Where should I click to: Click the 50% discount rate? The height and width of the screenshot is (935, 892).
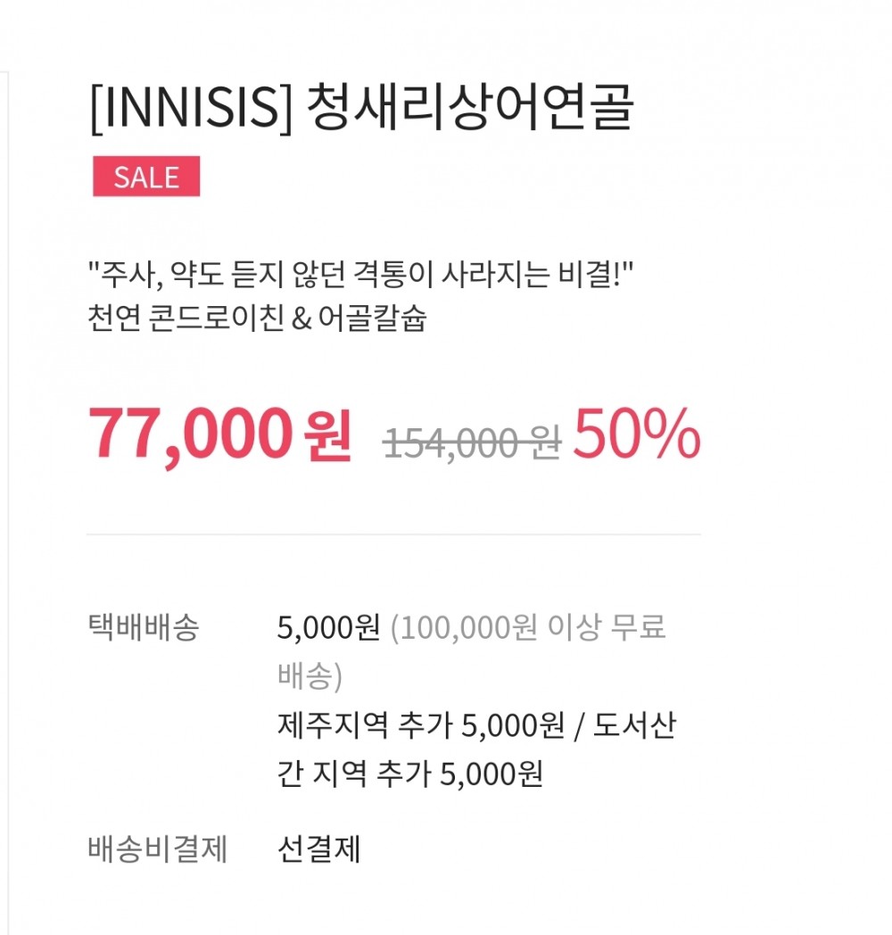pos(636,434)
